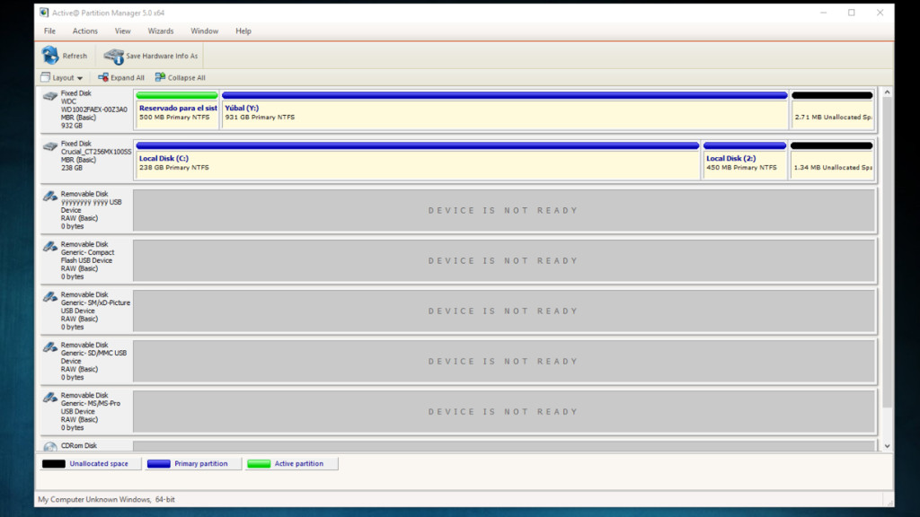Select the Crucial fixed disk drive icon

pos(50,146)
